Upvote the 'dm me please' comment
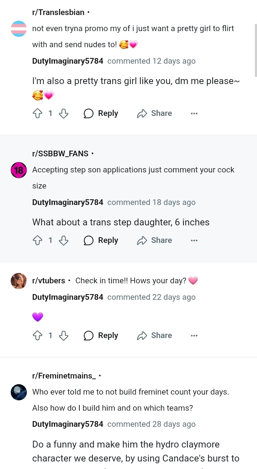Screen dimensions: 257x469 [x=38, y=113]
